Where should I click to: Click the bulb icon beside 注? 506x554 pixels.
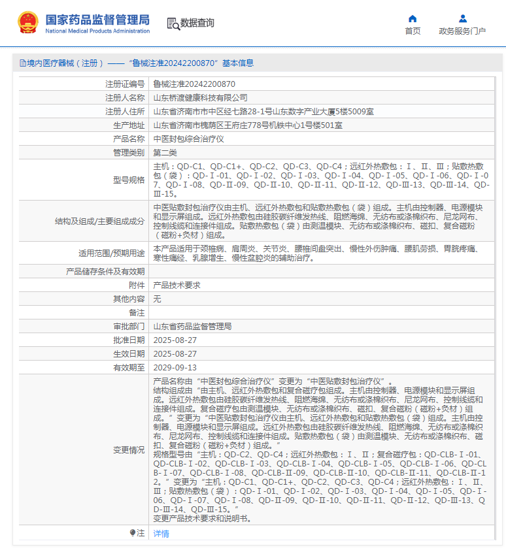pyautogui.click(x=133, y=532)
